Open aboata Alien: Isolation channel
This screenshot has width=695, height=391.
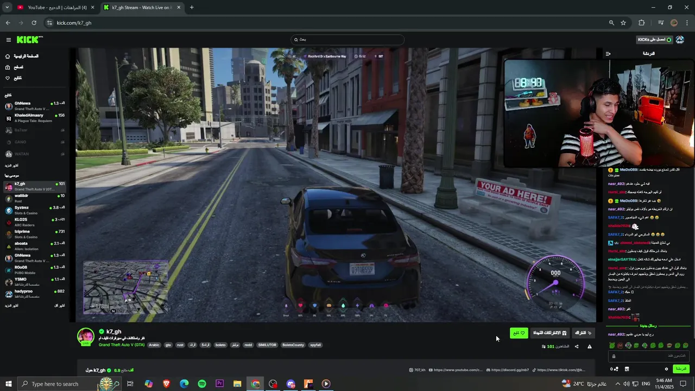click(x=35, y=245)
